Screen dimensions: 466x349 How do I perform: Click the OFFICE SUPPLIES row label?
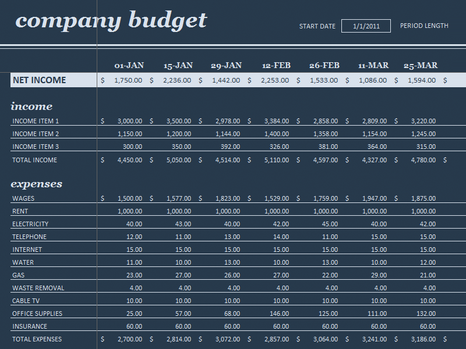37,314
